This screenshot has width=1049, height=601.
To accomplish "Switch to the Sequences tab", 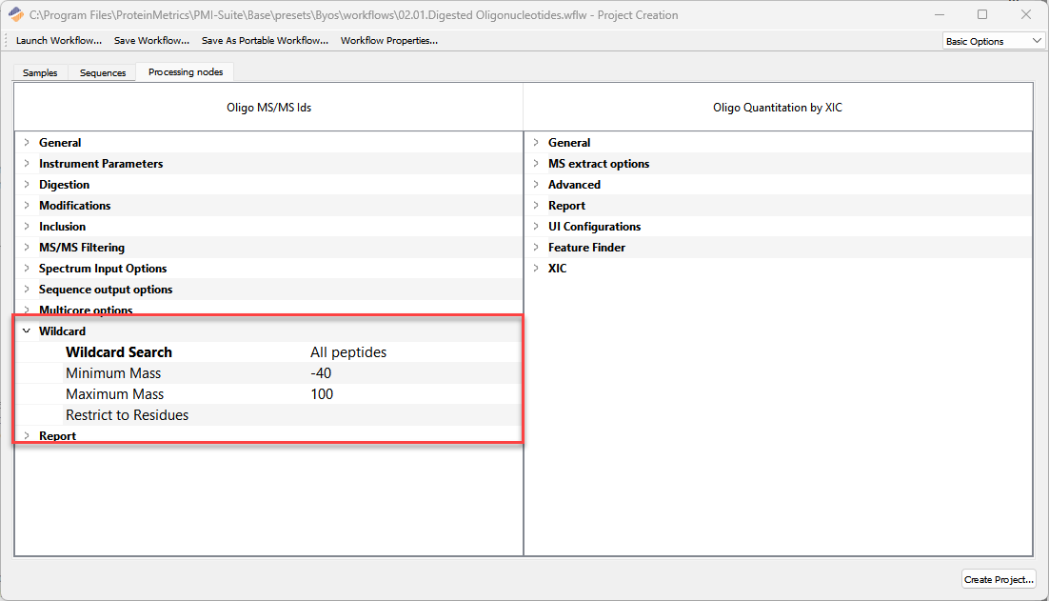I will (103, 73).
